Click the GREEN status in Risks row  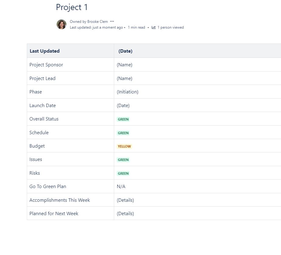click(x=123, y=173)
